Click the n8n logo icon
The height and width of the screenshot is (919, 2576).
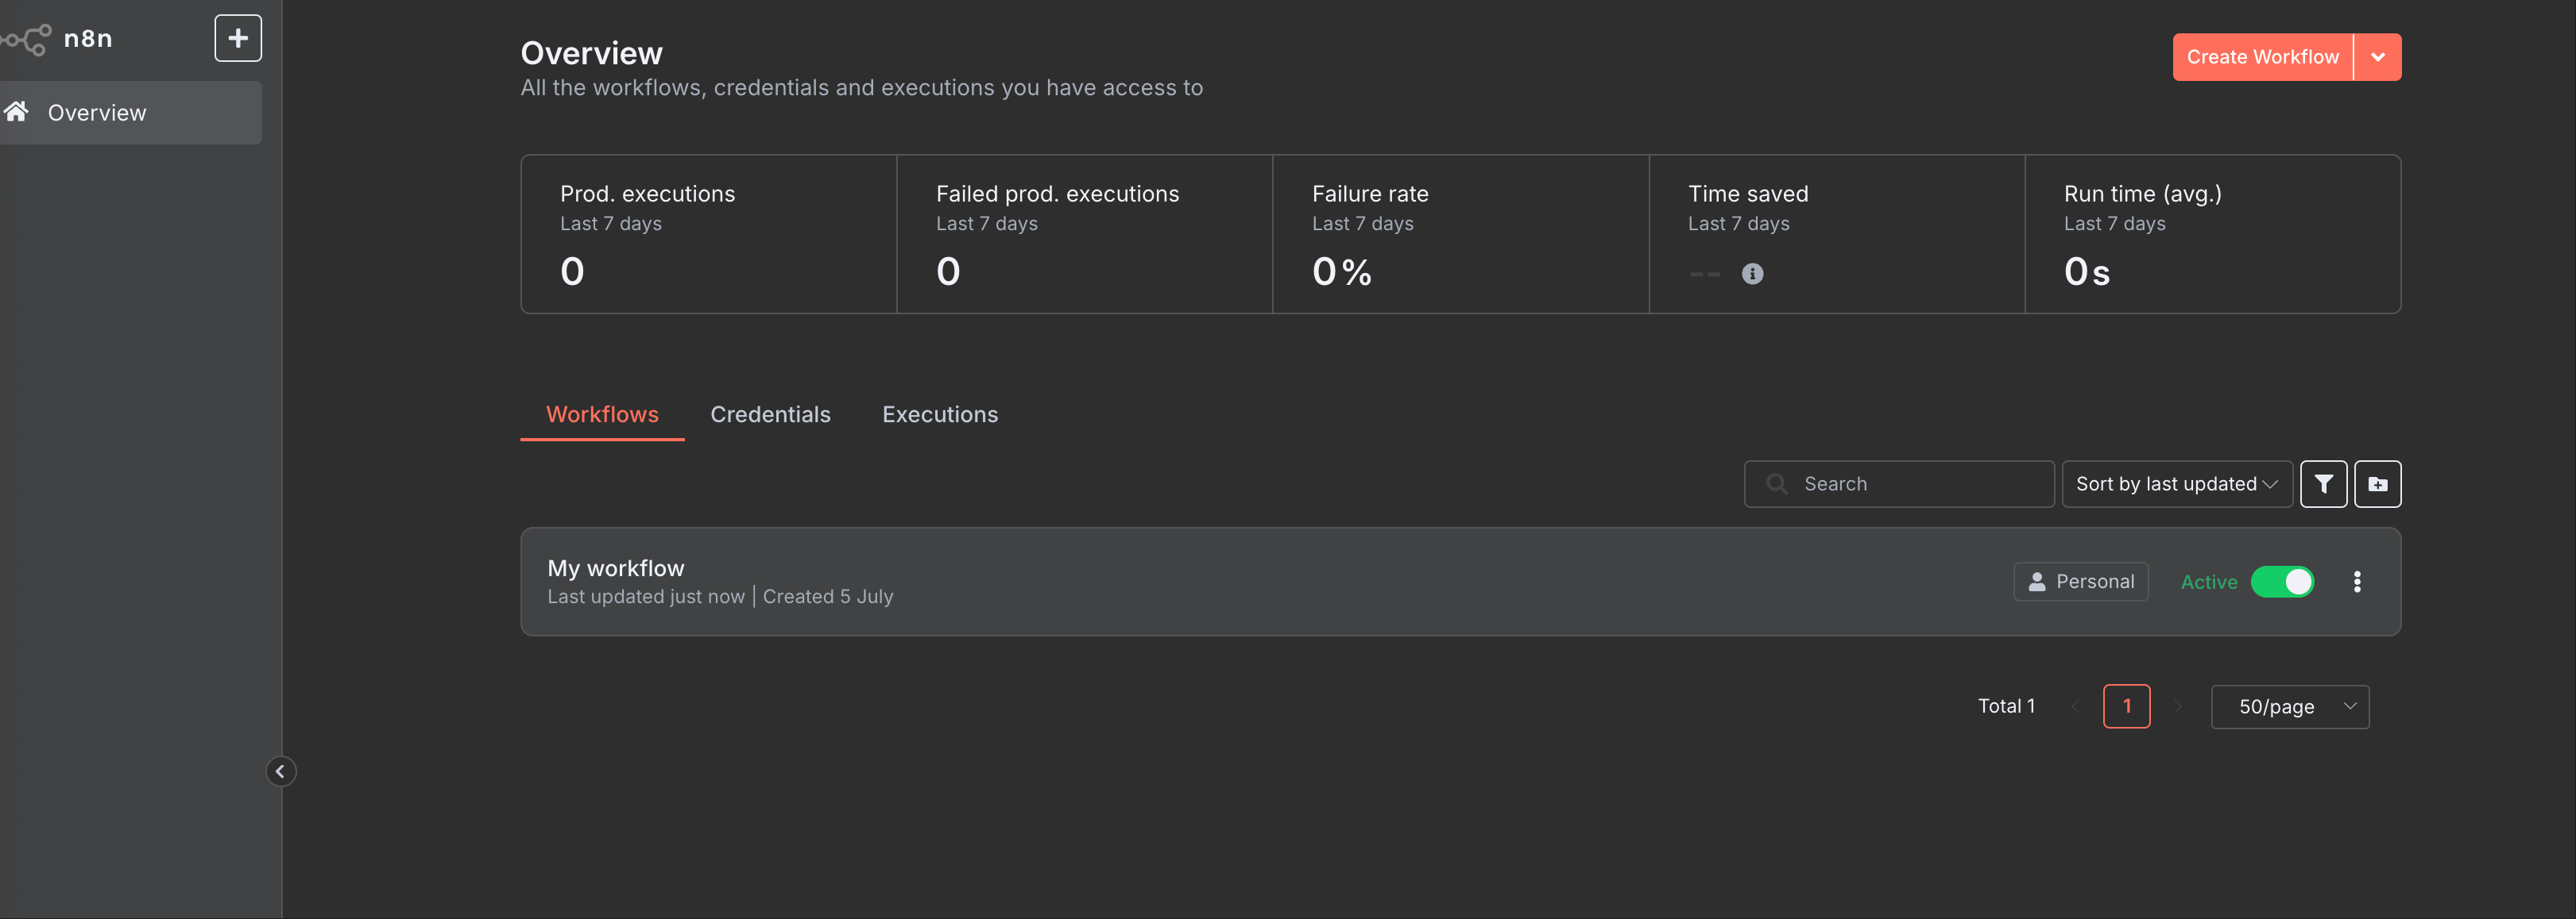[27, 39]
